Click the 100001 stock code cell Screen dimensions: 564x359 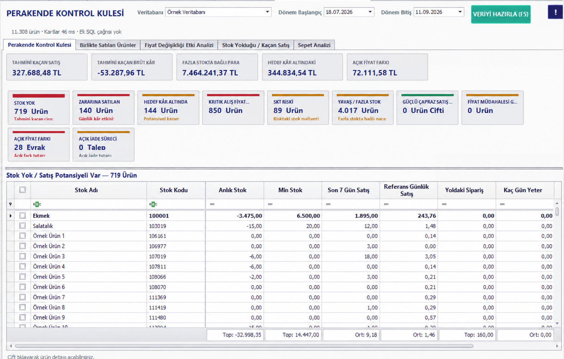click(x=176, y=216)
